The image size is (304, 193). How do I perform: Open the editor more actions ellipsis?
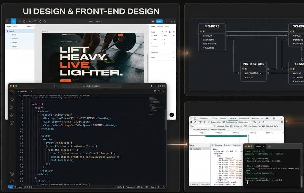point(163,91)
